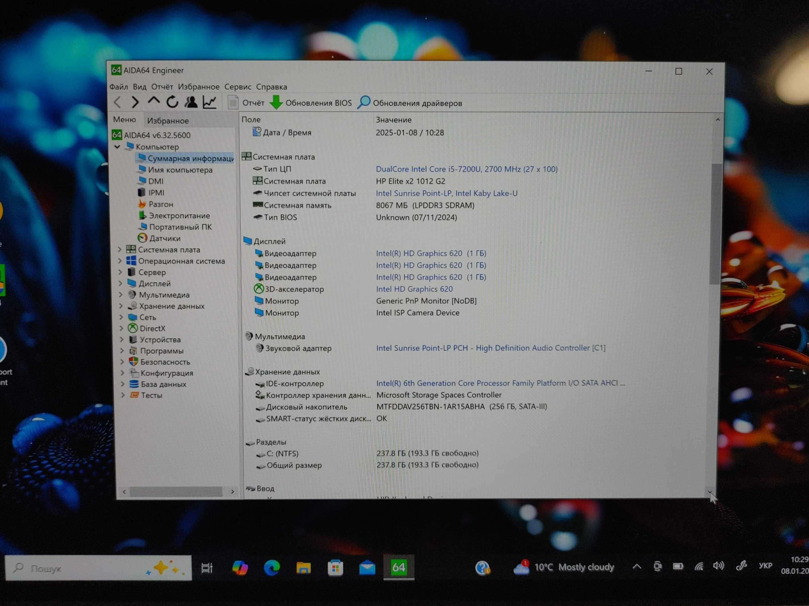Click the tree pane horizontal scroll right arrow

click(233, 492)
